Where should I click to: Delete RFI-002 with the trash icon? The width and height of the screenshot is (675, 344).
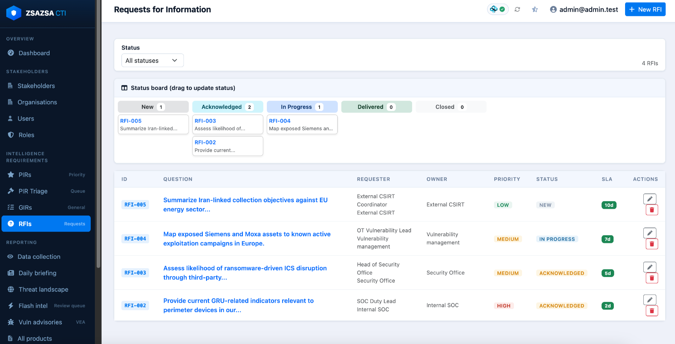tap(652, 311)
